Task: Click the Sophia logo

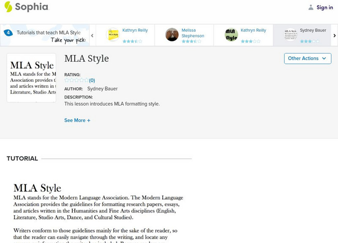Action: 27,7
